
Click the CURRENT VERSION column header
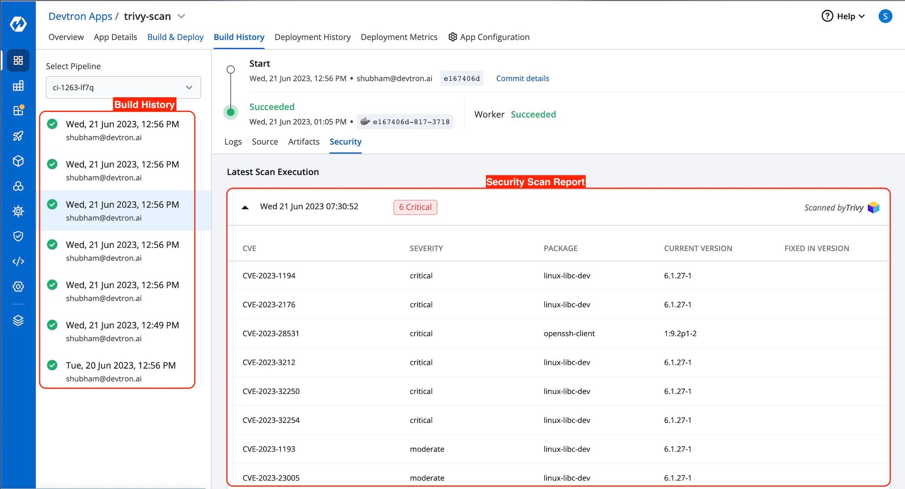[698, 248]
